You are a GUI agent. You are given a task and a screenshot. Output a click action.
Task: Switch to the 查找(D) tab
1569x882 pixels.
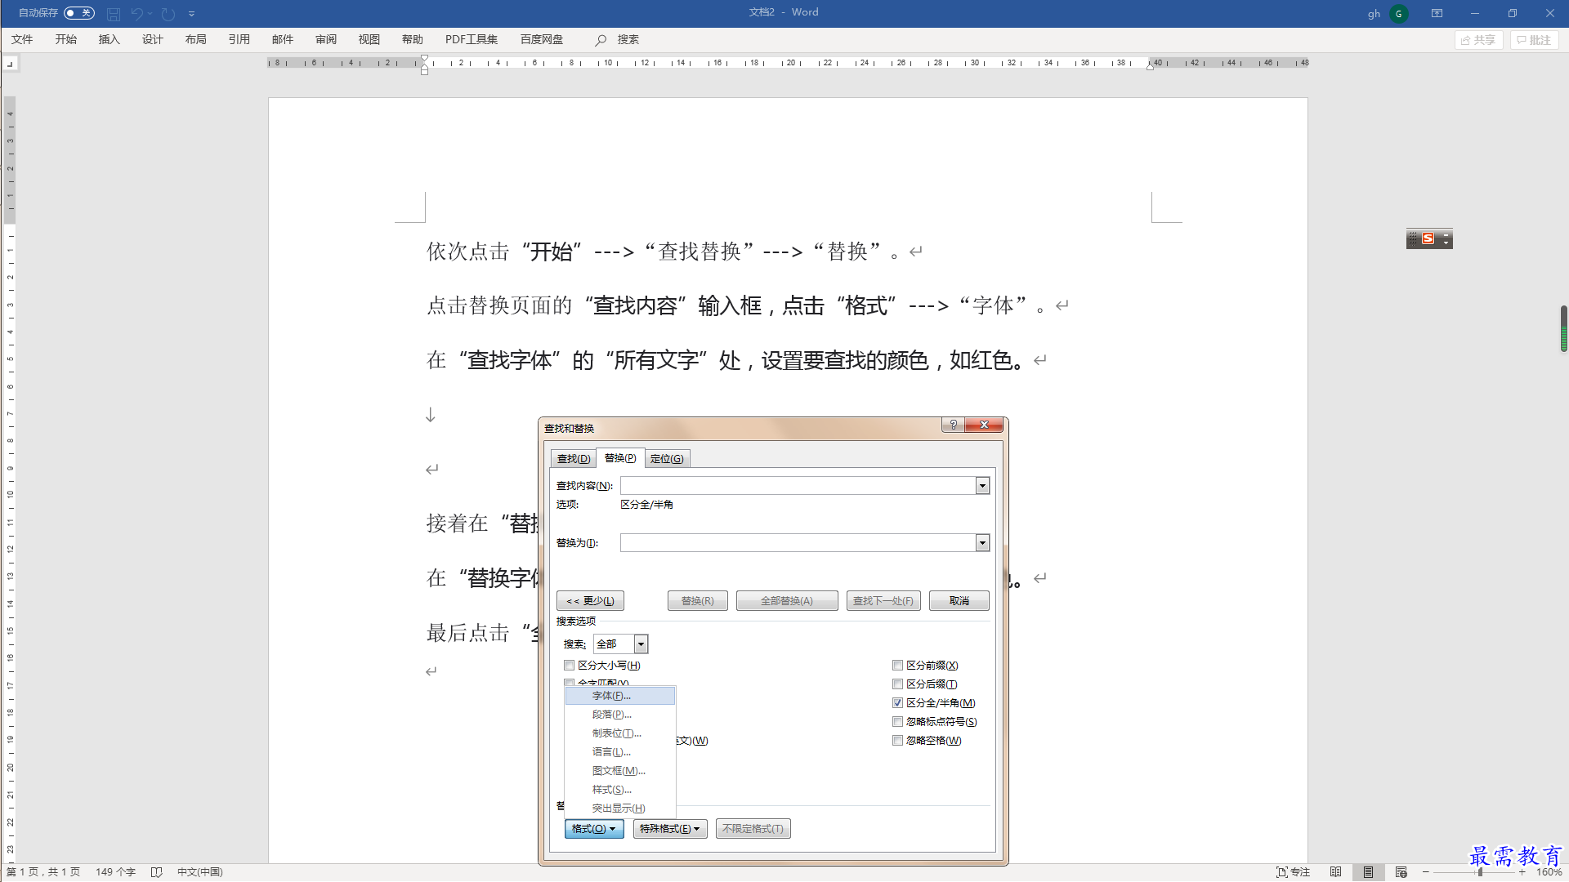pos(573,459)
